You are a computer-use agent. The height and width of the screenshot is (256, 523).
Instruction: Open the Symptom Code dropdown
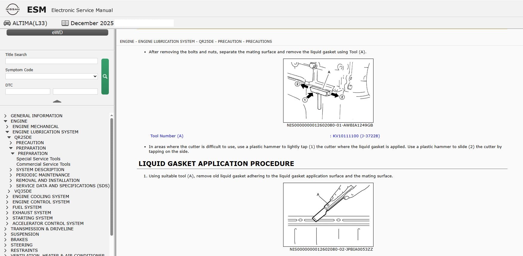51,76
